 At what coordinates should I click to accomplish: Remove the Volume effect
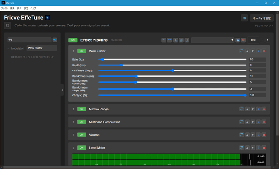(x=264, y=135)
